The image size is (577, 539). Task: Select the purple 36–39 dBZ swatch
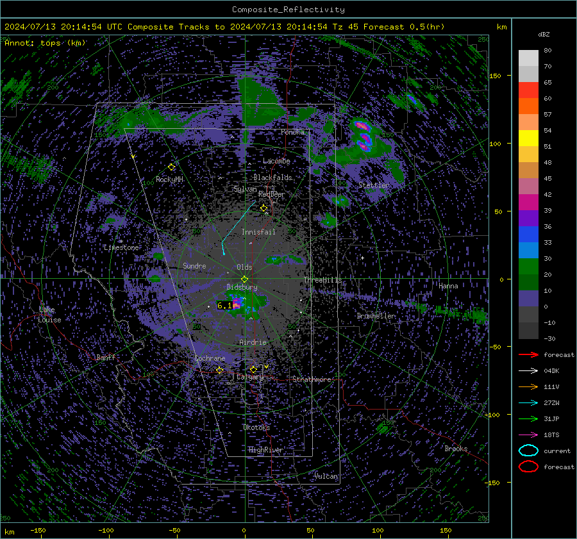point(528,219)
